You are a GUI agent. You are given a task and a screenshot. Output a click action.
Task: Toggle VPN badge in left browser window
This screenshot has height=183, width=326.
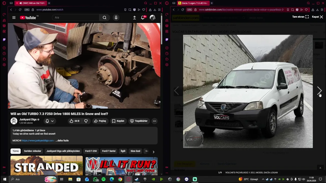[27, 10]
